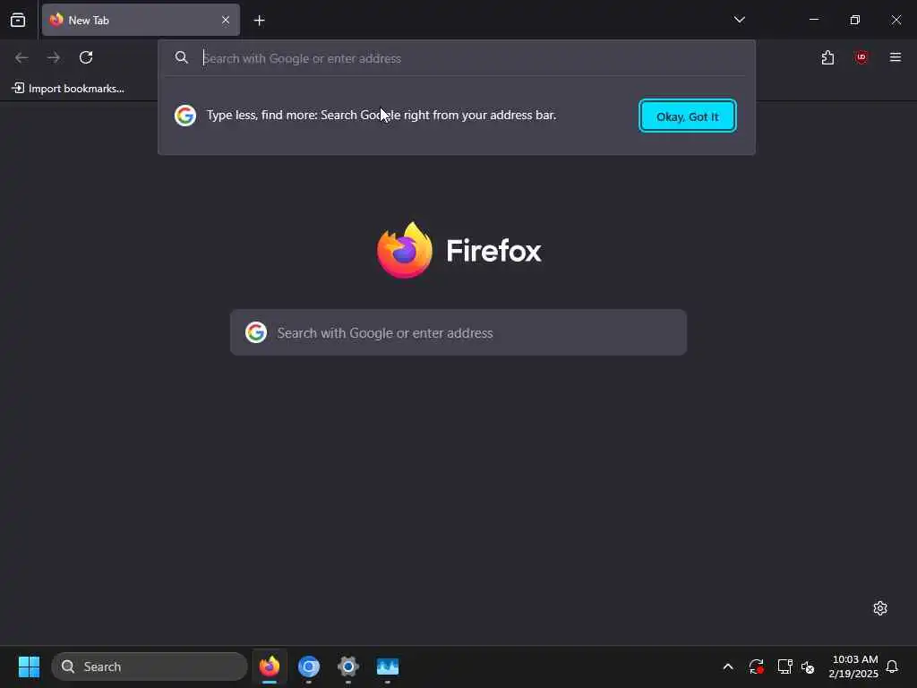917x688 pixels.
Task: Open the uBlock Origin extension icon
Action: 861,57
